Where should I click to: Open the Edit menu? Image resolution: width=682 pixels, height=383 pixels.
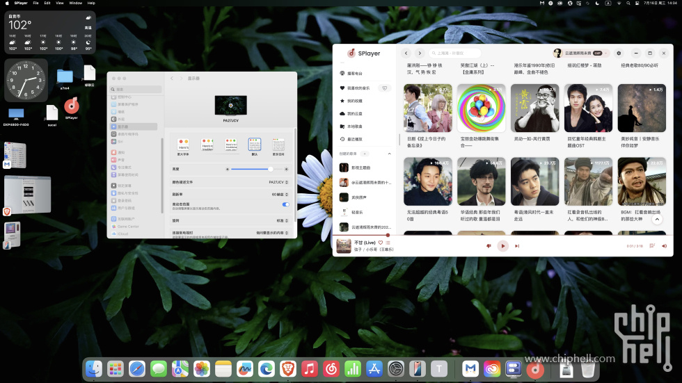click(x=47, y=3)
